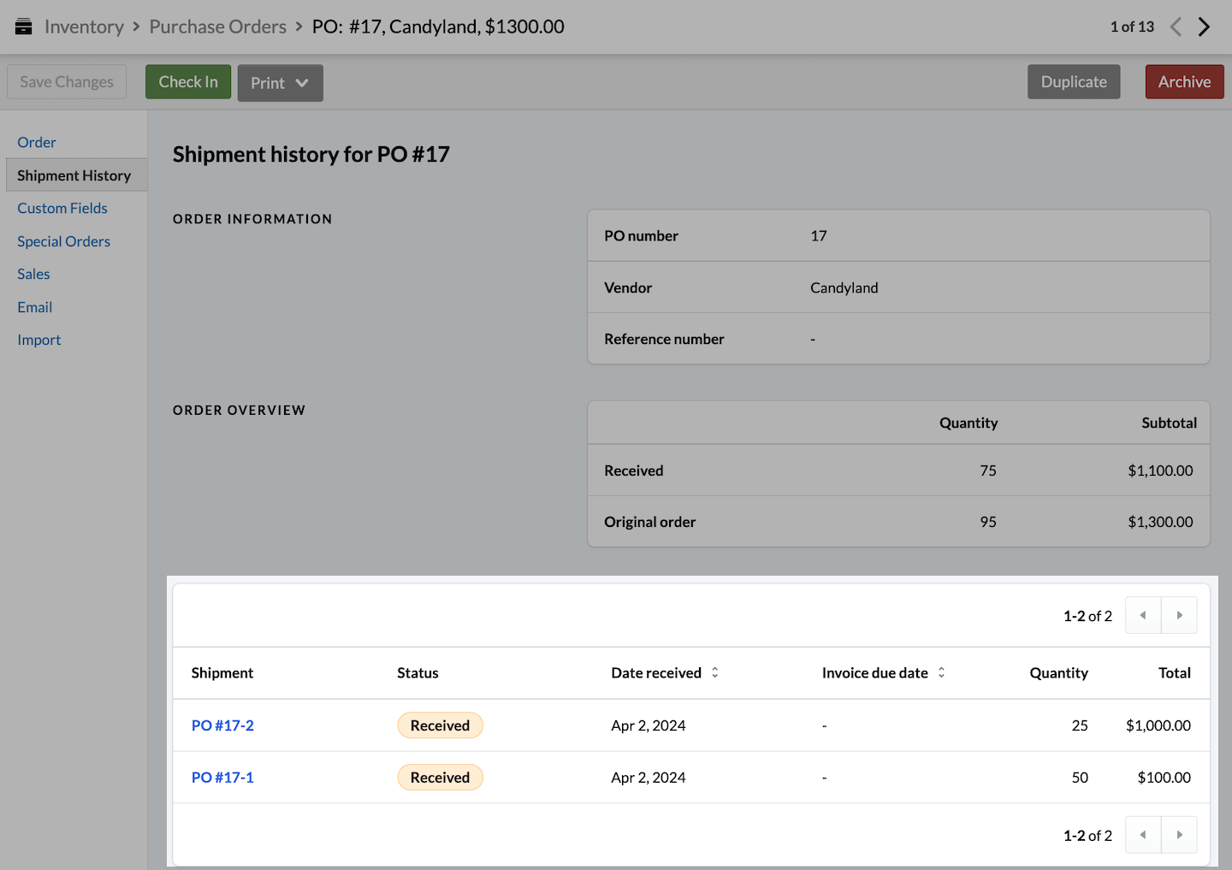Viewport: 1232px width, 870px height.
Task: Open the Order sidebar tab
Action: (37, 142)
